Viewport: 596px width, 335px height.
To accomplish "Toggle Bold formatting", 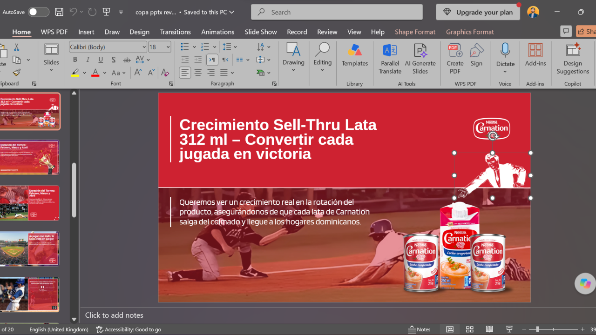I will pos(75,60).
